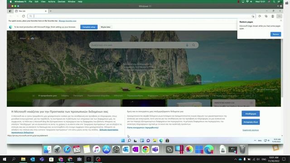Open the Window menu in the Mac menu bar
This screenshot has width=290, height=163.
click(72, 1)
